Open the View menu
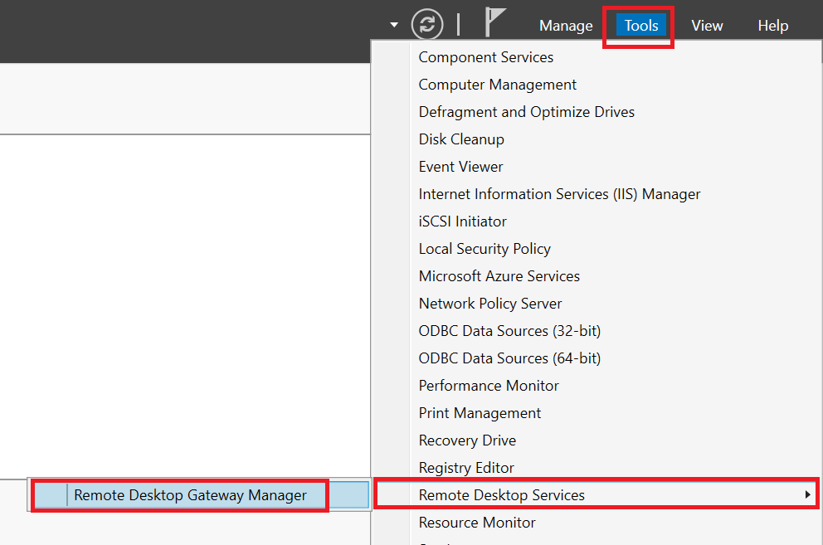This screenshot has width=823, height=545. point(707,26)
